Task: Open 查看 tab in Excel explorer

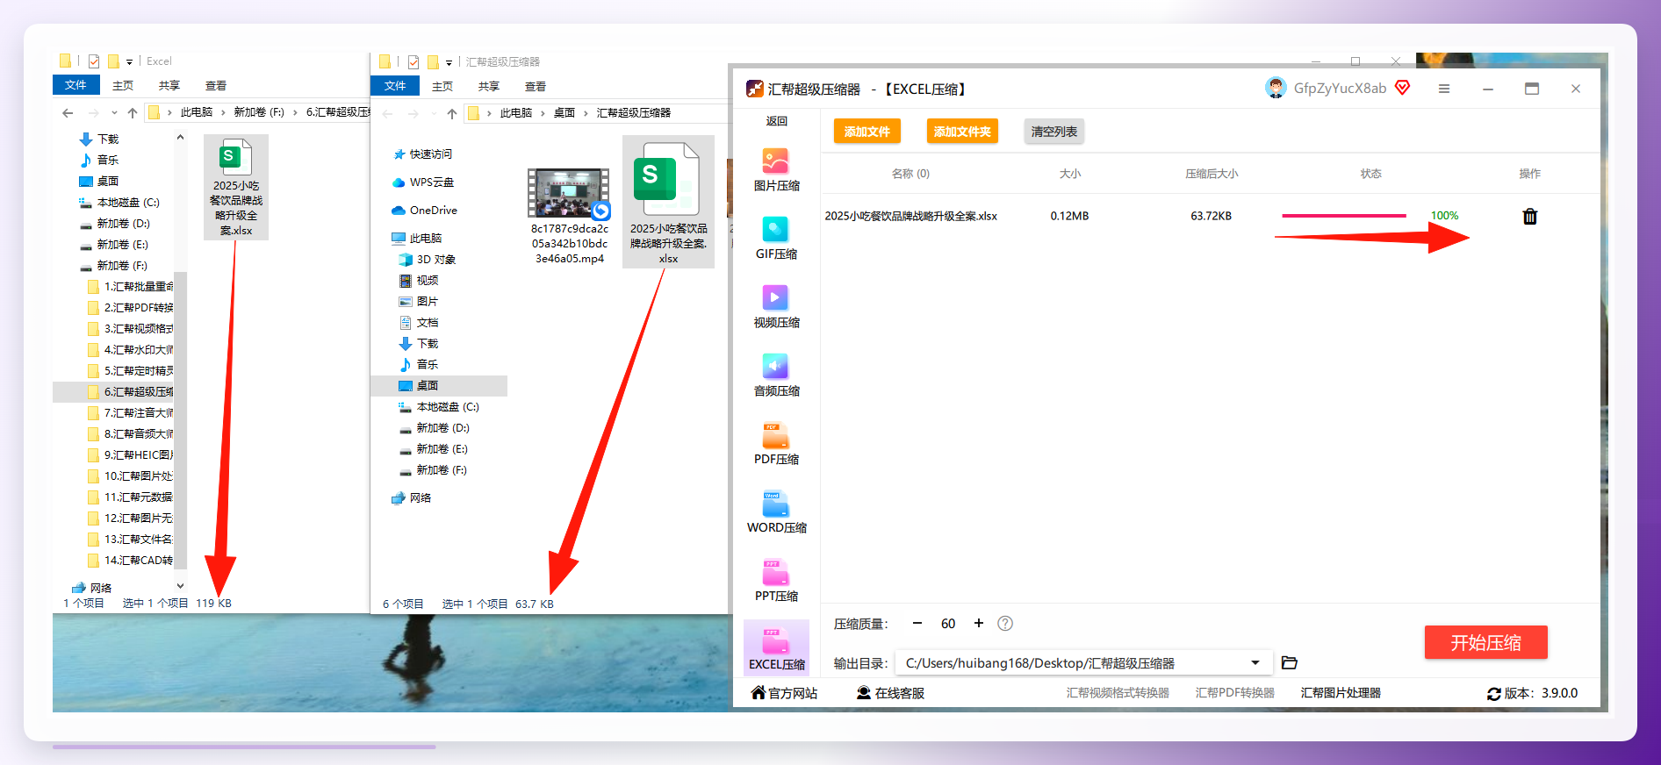Action: [216, 86]
